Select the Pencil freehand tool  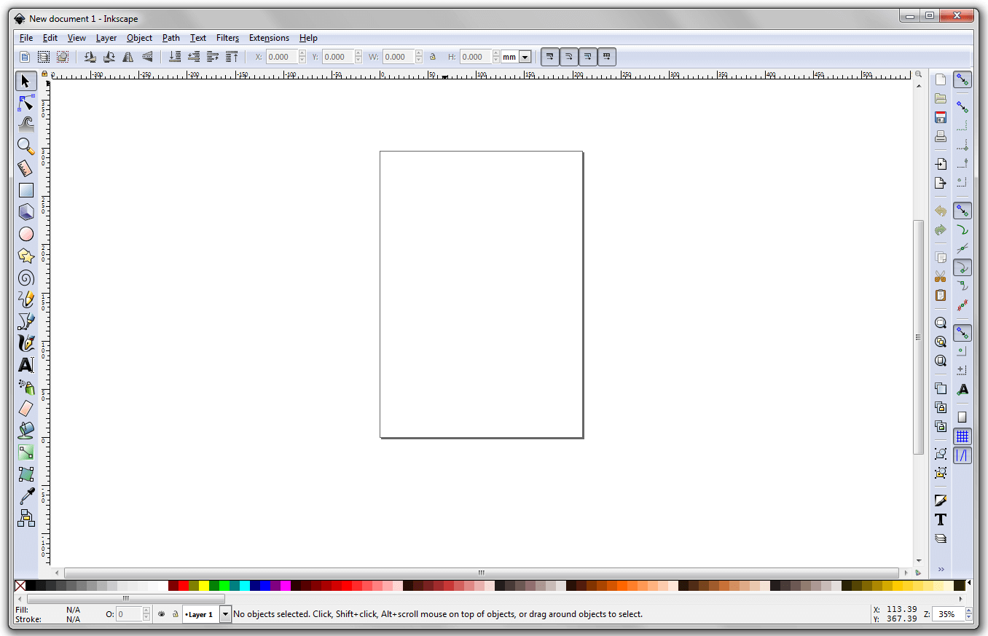point(26,299)
